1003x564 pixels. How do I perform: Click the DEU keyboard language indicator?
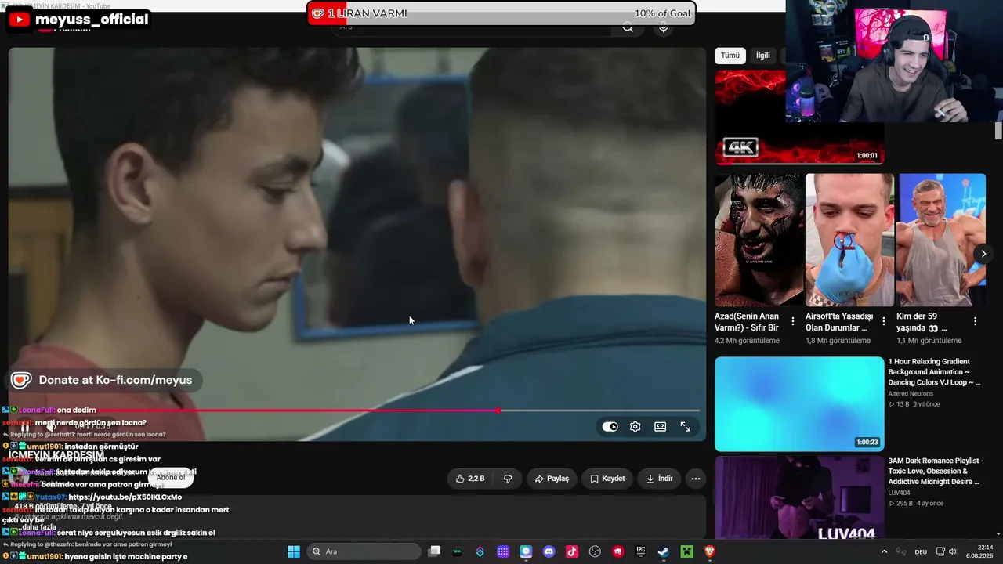click(x=922, y=551)
